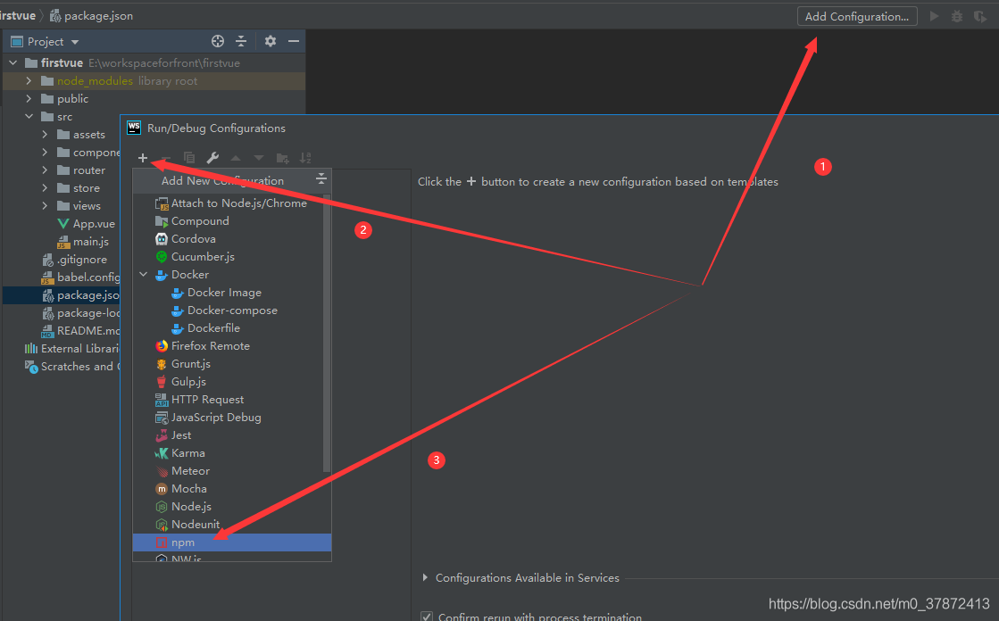The image size is (999, 621).
Task: Choose Cucumber.js configuration type
Action: (232, 257)
